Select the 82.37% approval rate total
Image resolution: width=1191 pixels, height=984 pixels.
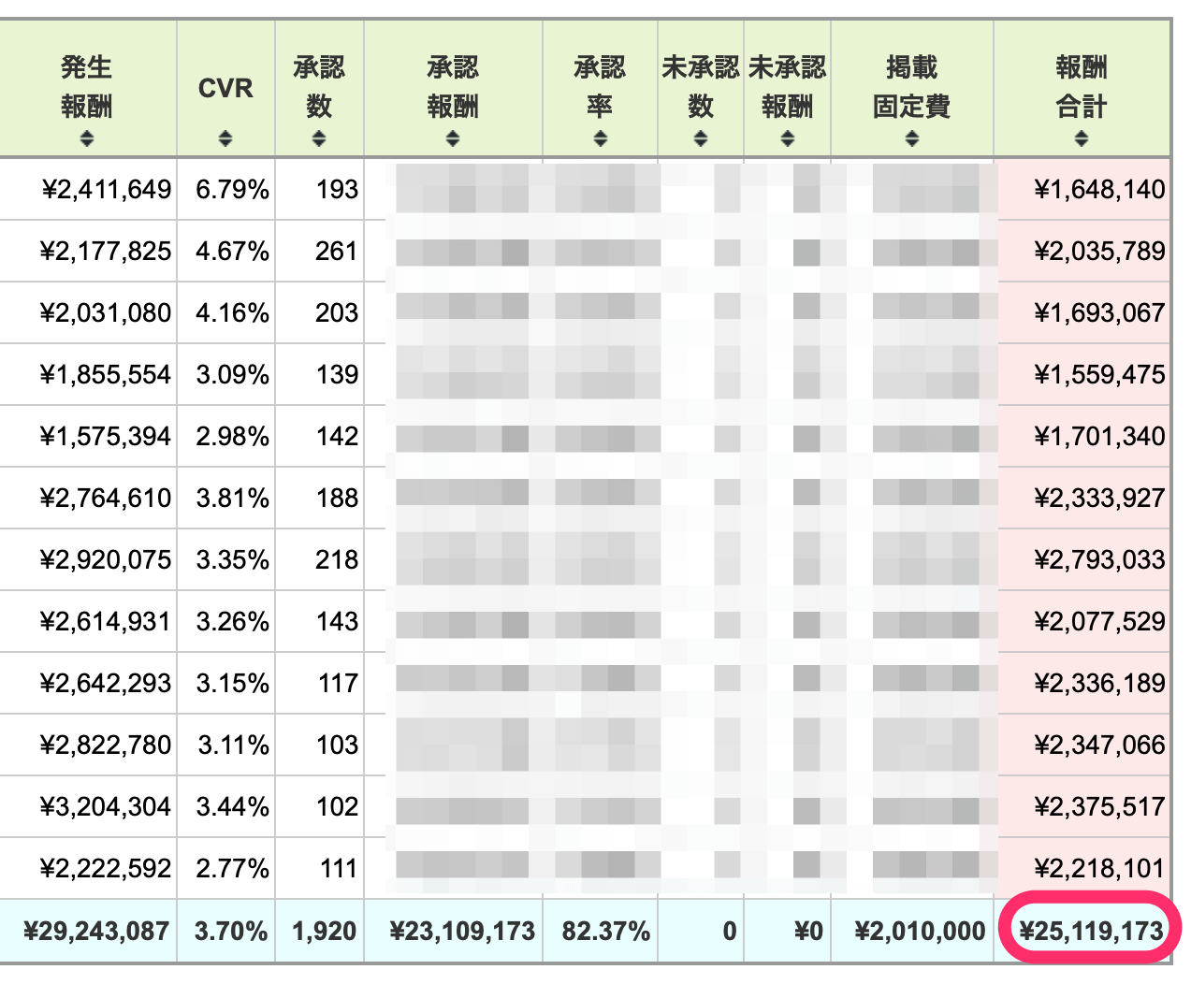(605, 931)
